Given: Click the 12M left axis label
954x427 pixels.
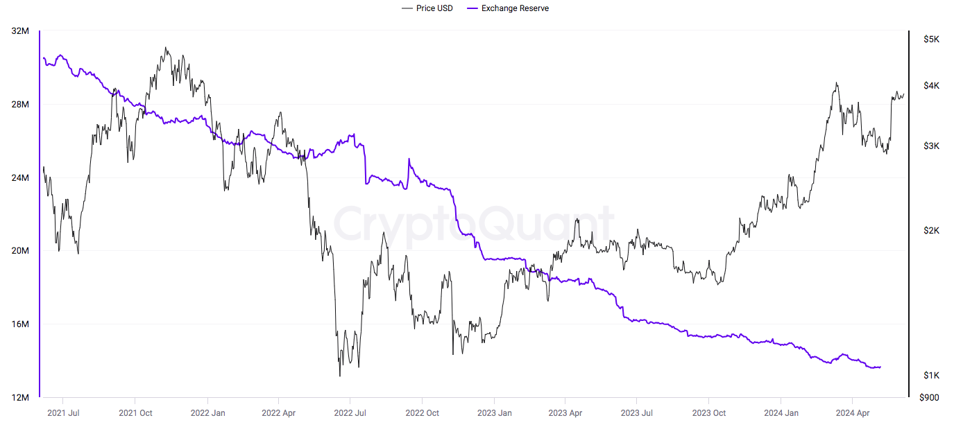Looking at the screenshot, I should coord(21,398).
